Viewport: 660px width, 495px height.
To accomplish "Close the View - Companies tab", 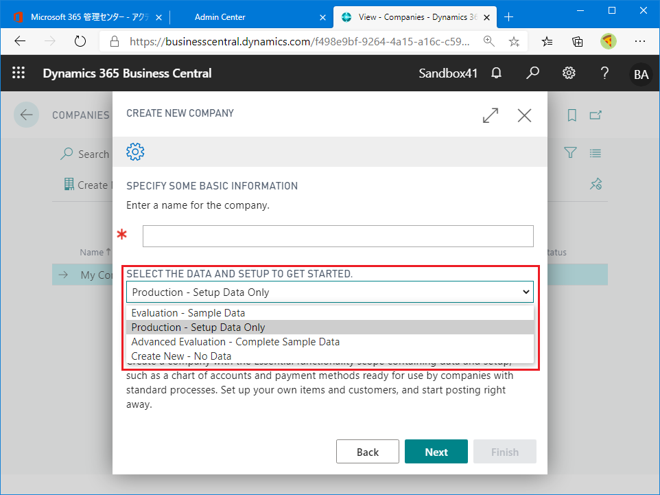I will (487, 17).
